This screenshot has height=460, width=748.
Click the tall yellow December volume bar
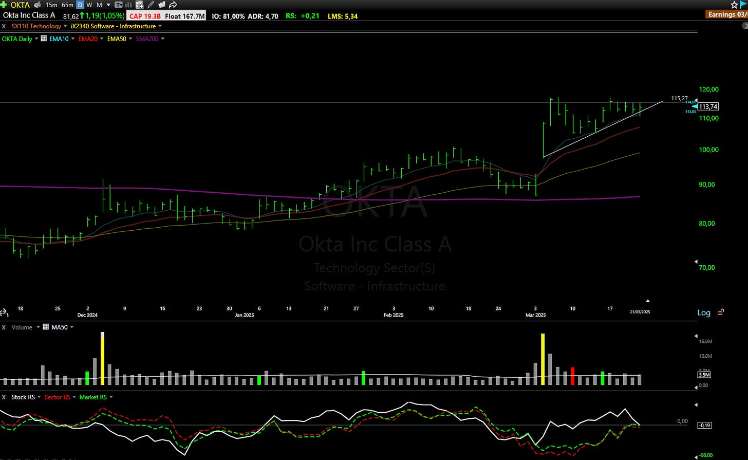[102, 359]
